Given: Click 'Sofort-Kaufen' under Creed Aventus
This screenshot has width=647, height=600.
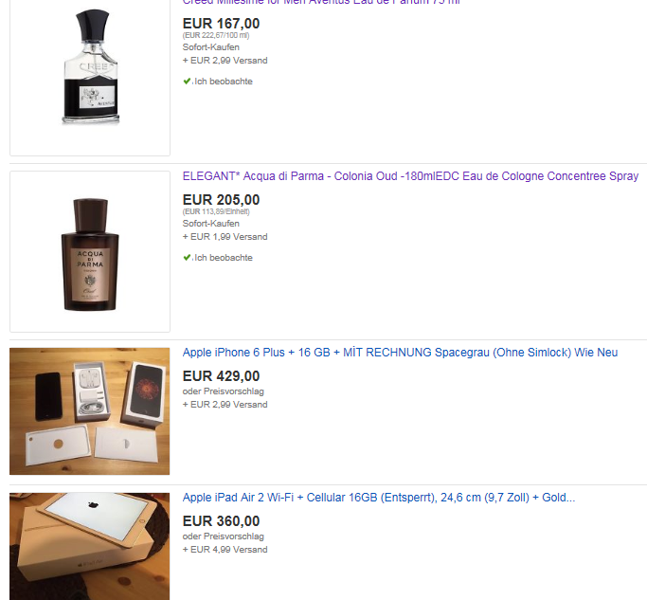Looking at the screenshot, I should coord(211,47).
